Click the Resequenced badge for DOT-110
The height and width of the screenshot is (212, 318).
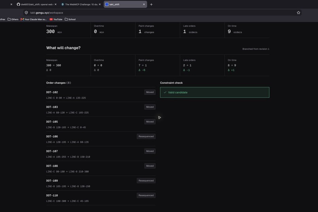[x=146, y=195]
